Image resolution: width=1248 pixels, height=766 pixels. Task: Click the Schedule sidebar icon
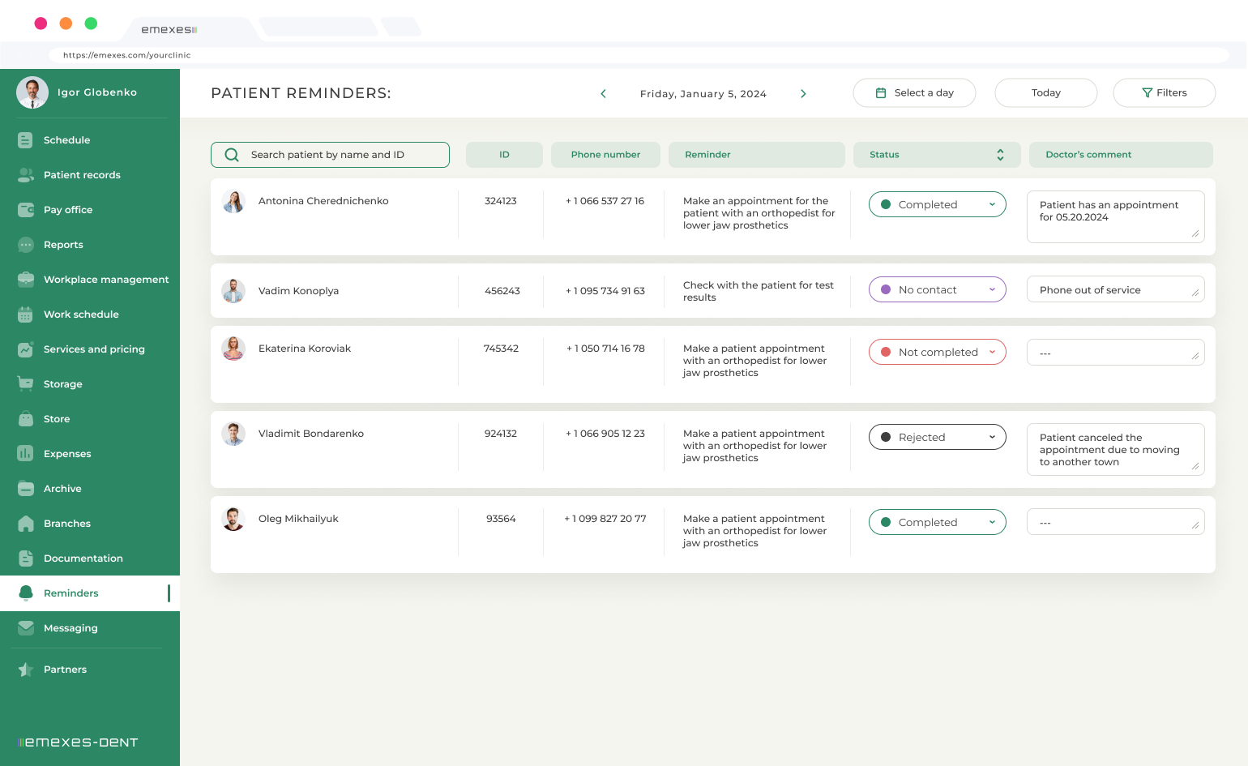(25, 140)
